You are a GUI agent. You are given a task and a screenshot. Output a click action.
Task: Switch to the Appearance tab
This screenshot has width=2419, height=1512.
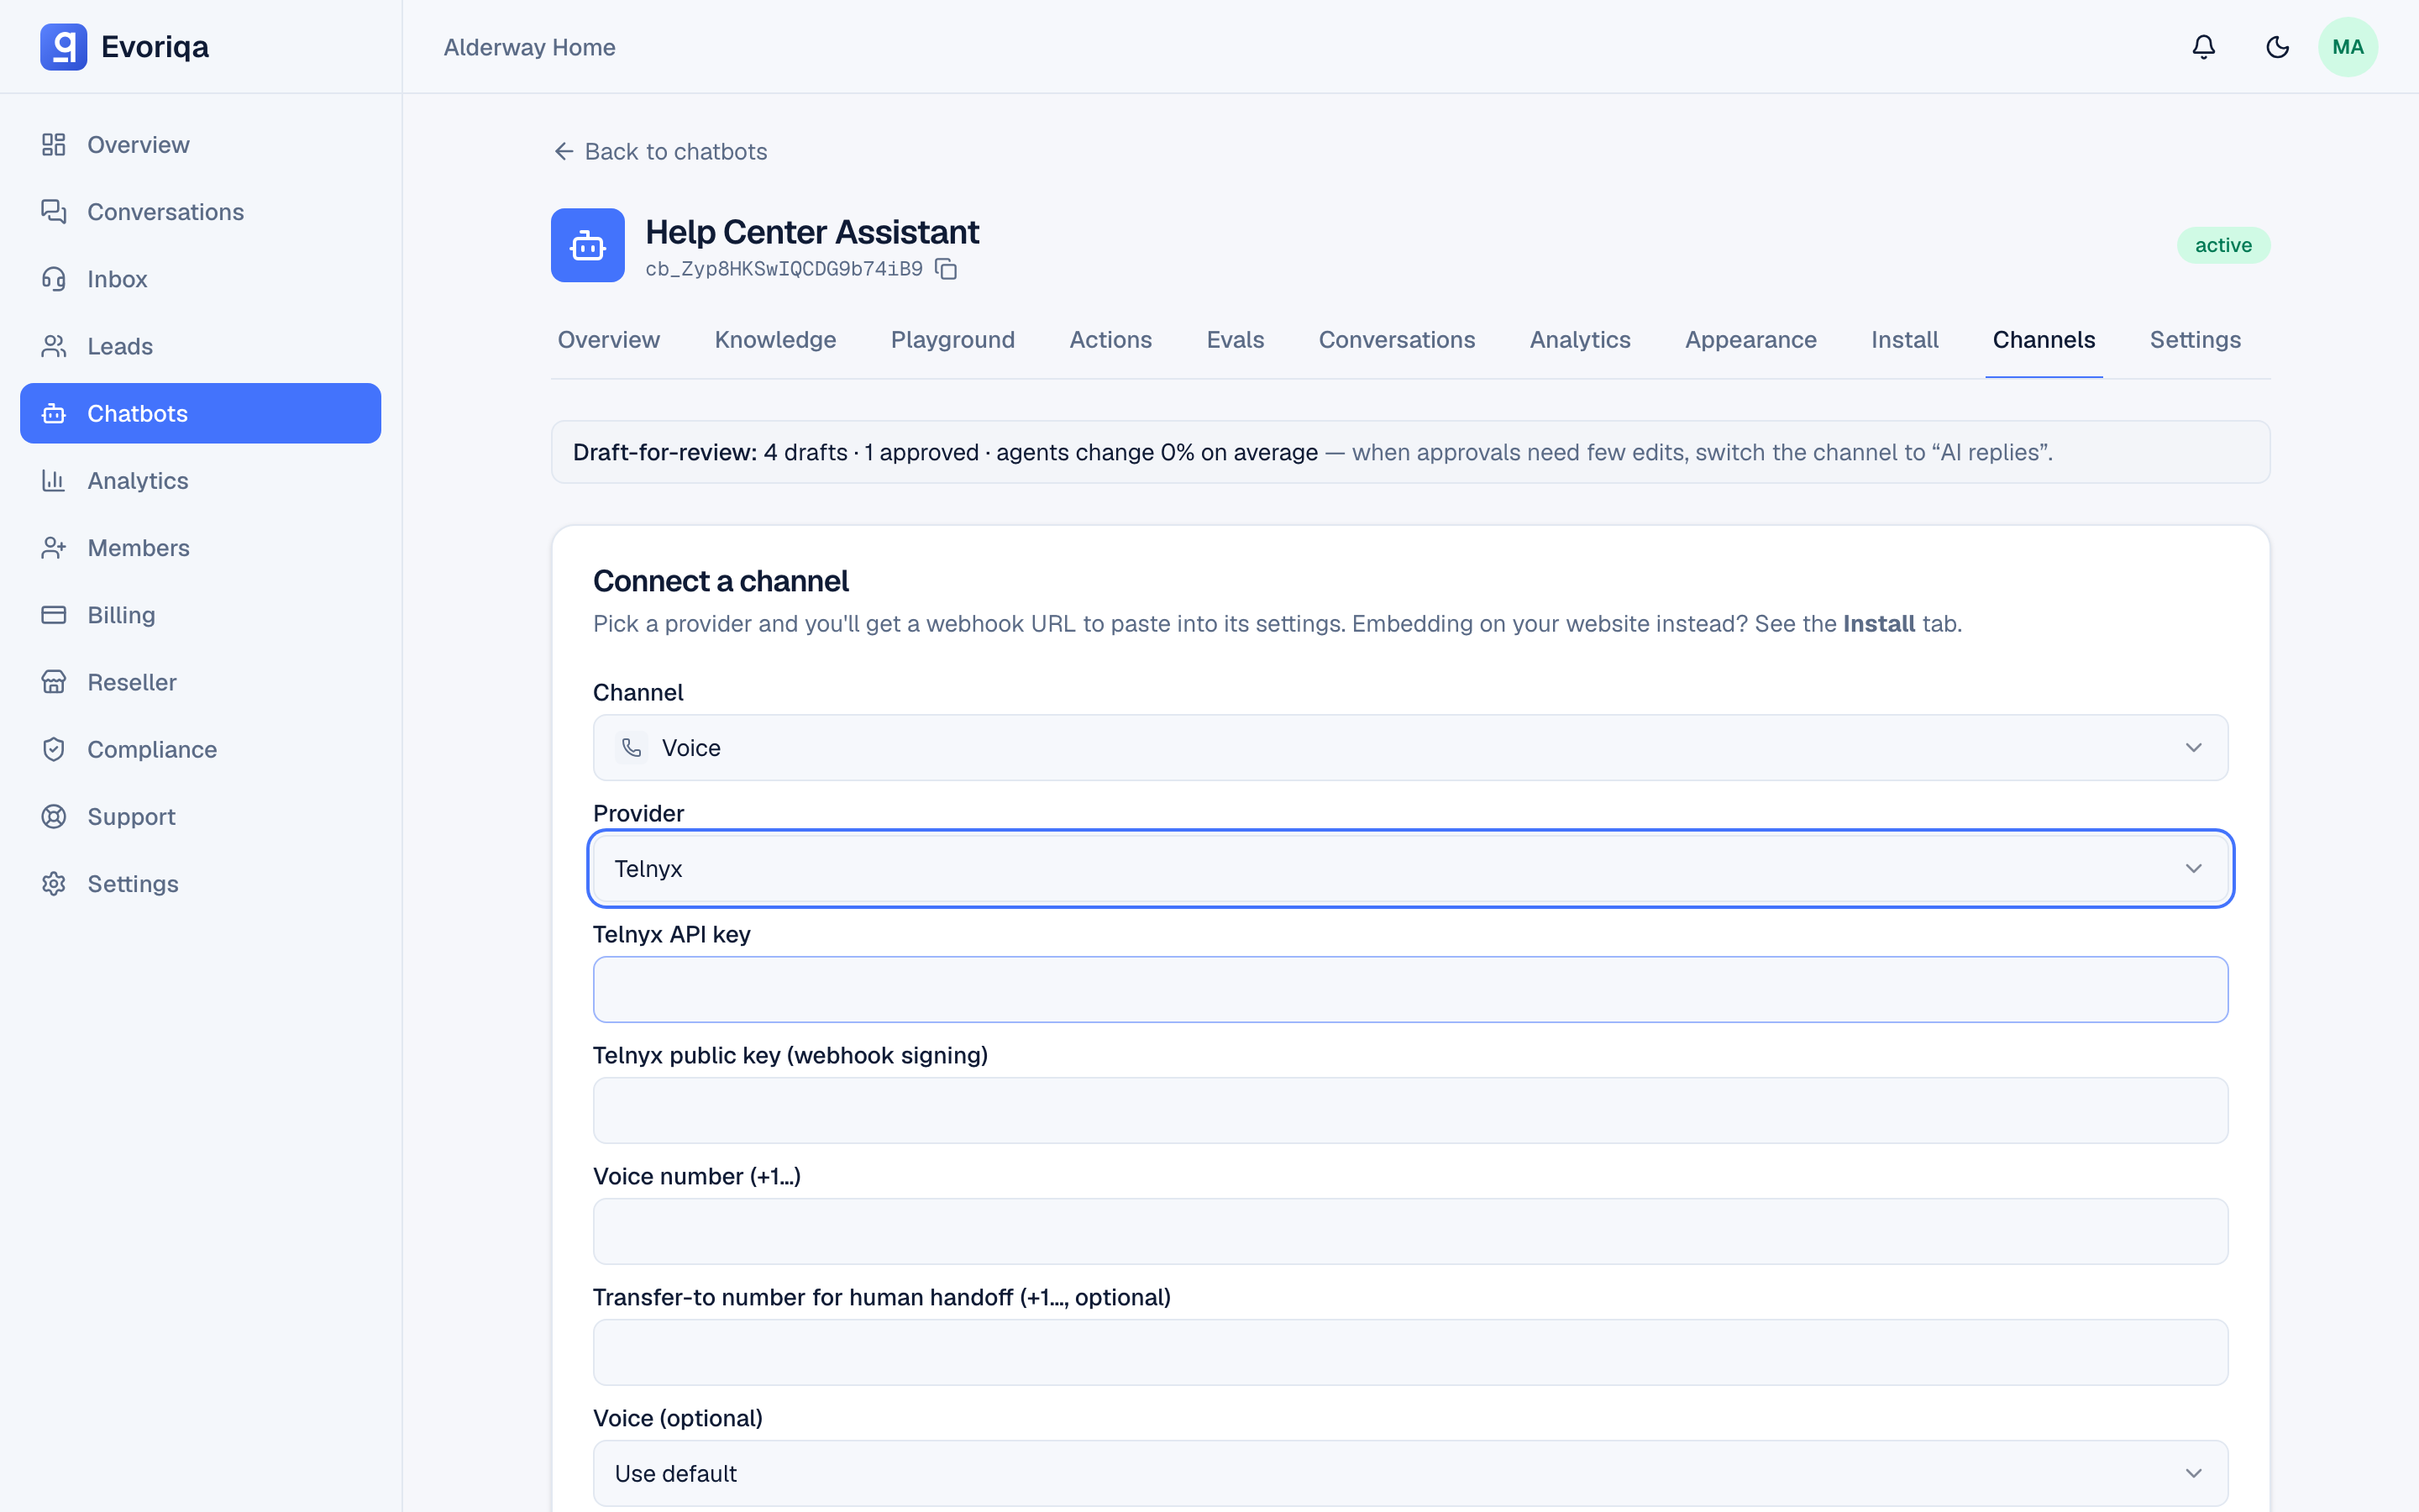pyautogui.click(x=1750, y=340)
